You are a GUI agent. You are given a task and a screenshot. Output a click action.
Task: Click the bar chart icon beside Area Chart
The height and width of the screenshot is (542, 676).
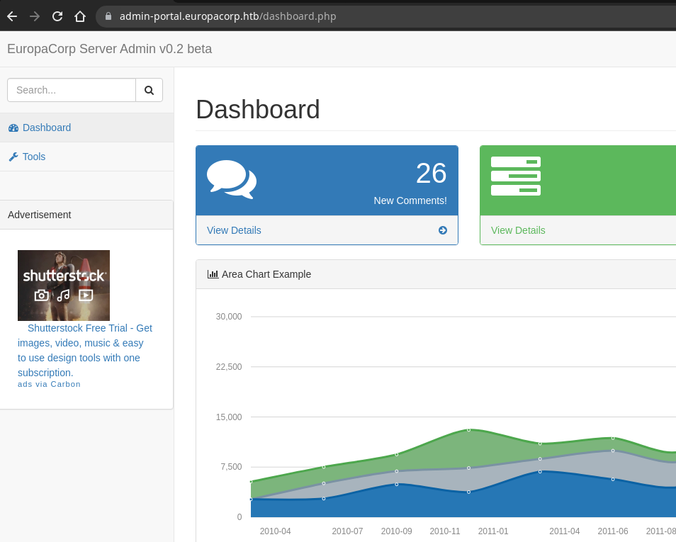[213, 274]
